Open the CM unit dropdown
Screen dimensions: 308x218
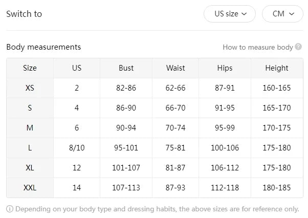[282, 14]
